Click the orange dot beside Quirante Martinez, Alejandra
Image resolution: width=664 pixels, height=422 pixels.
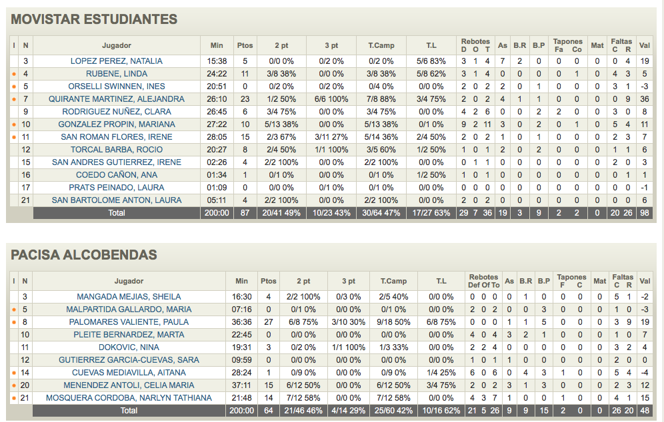(x=14, y=99)
